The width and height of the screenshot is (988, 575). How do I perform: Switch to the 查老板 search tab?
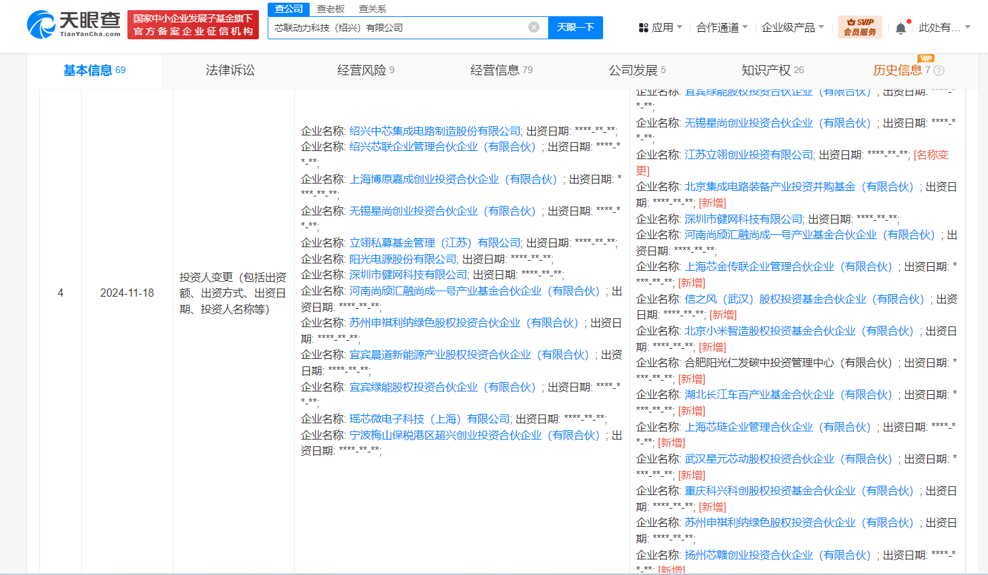click(331, 9)
